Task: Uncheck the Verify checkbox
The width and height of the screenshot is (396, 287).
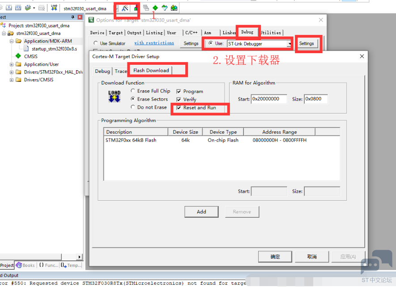Action: point(179,100)
